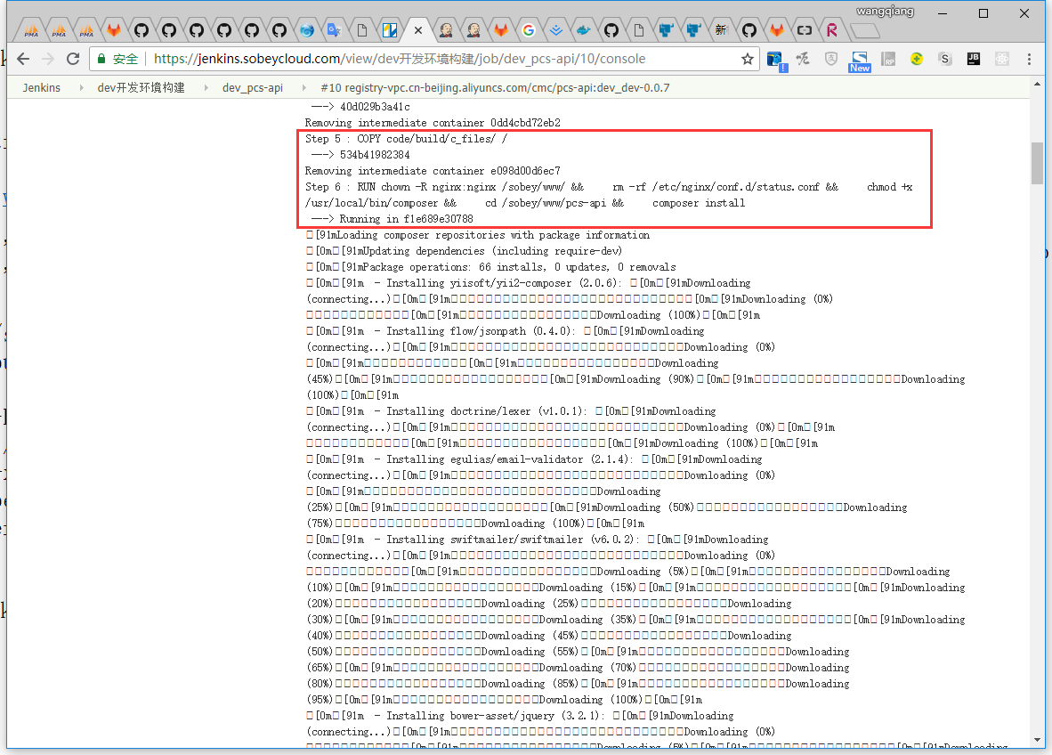Screen dimensions: 1052x755
Task: Switch to the first PMA tab
Action: (32, 30)
